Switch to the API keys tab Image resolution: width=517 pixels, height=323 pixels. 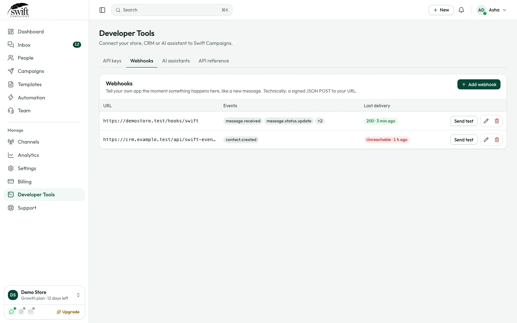[112, 61]
